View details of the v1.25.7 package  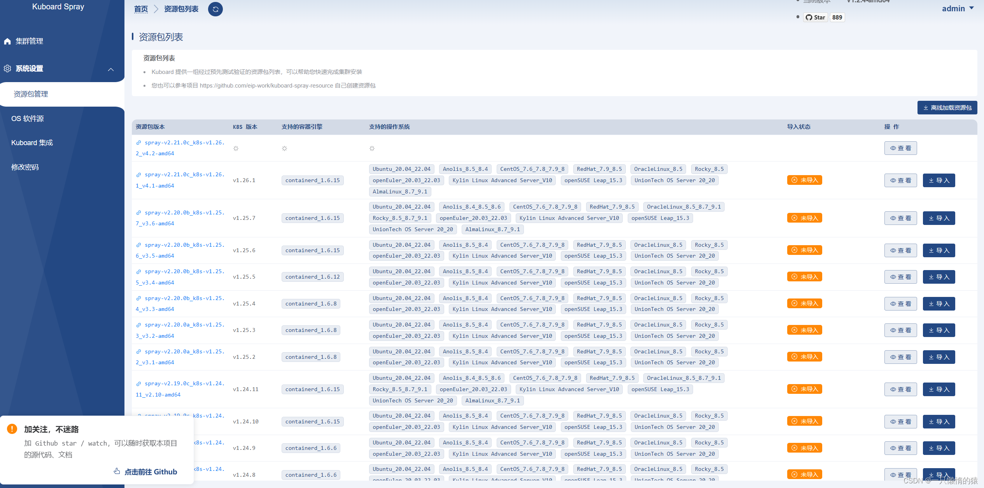click(900, 218)
